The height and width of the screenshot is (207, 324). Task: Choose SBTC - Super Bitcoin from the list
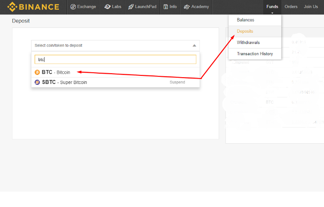115,82
